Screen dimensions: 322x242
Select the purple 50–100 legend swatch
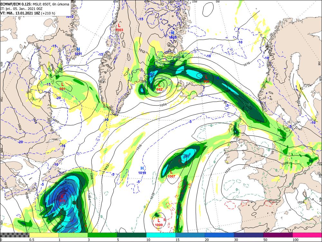(278, 235)
